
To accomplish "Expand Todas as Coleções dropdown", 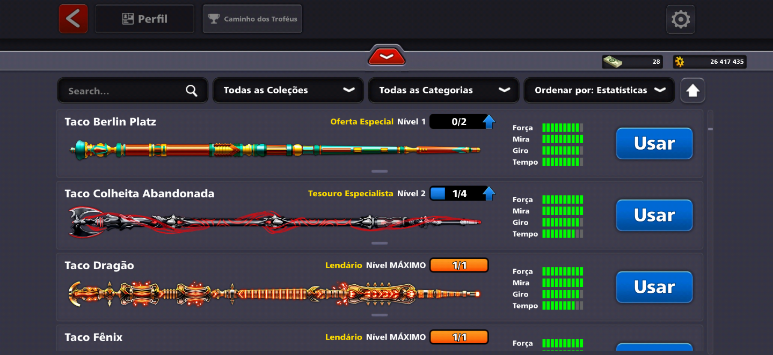I will 288,90.
